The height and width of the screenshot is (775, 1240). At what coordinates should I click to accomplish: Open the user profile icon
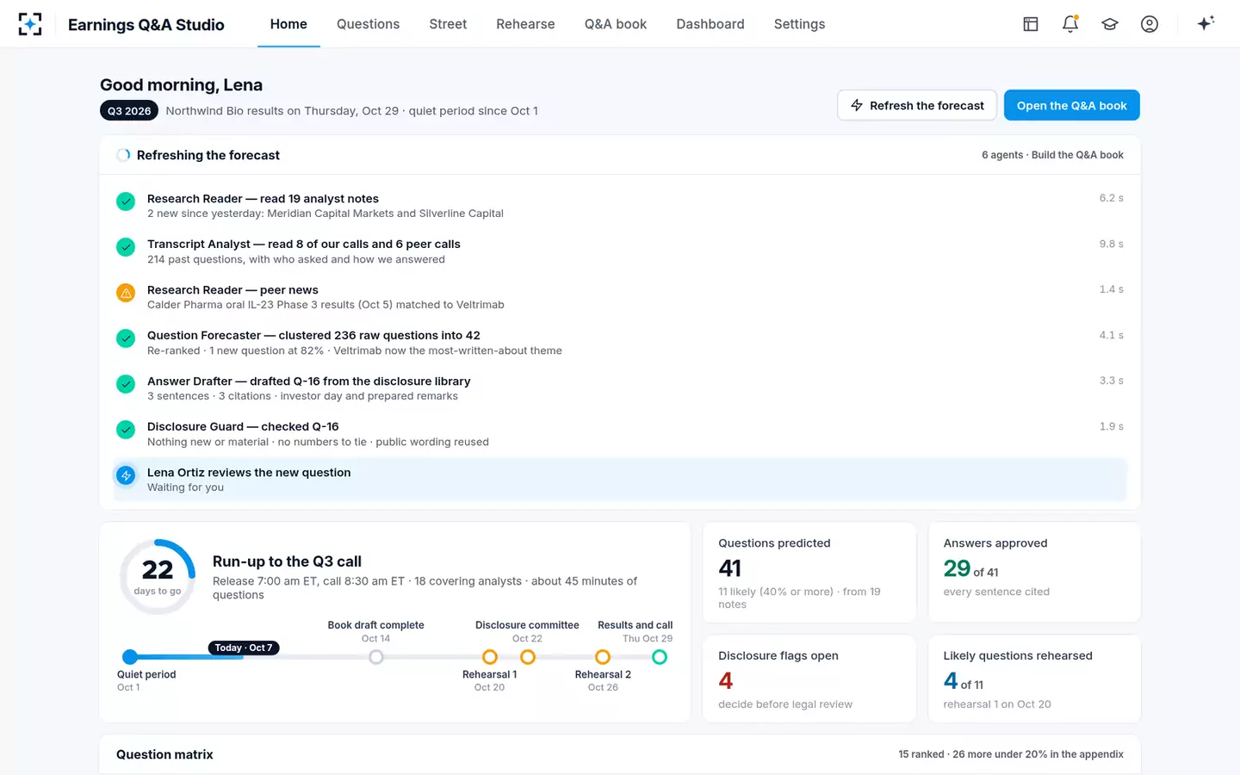1150,24
